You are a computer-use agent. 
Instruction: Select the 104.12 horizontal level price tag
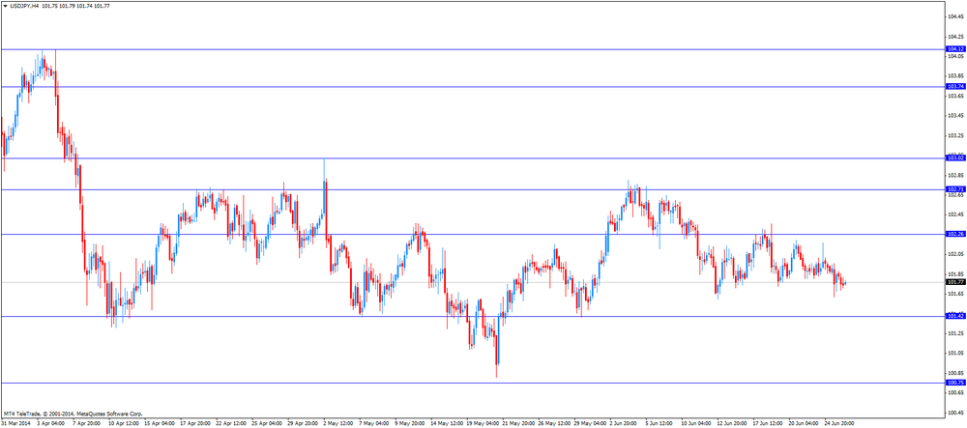pos(955,48)
